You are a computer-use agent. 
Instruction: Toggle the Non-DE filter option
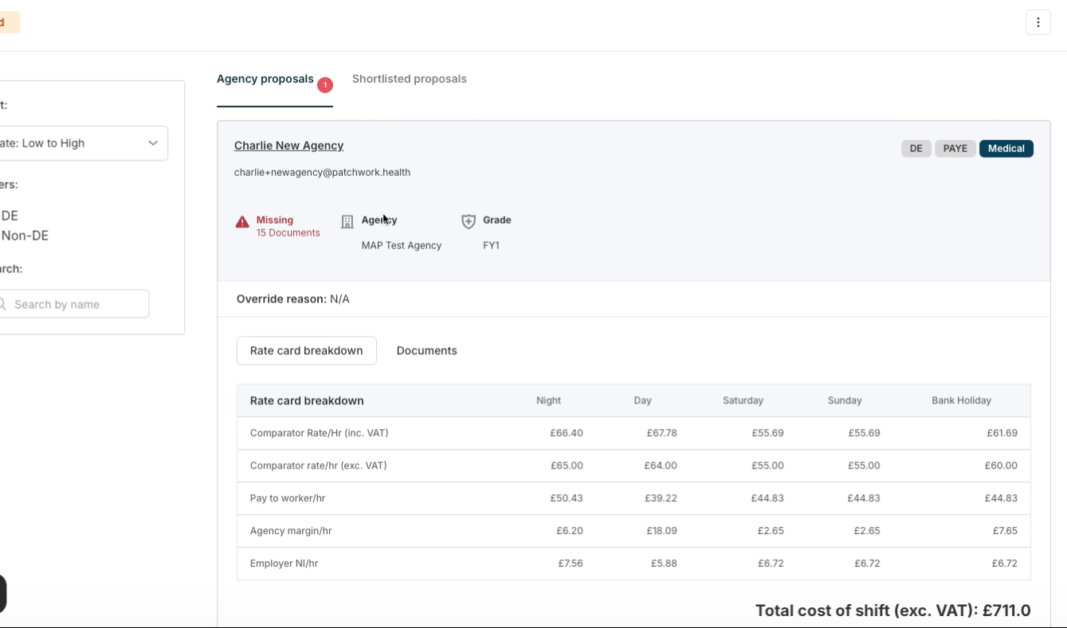point(25,236)
